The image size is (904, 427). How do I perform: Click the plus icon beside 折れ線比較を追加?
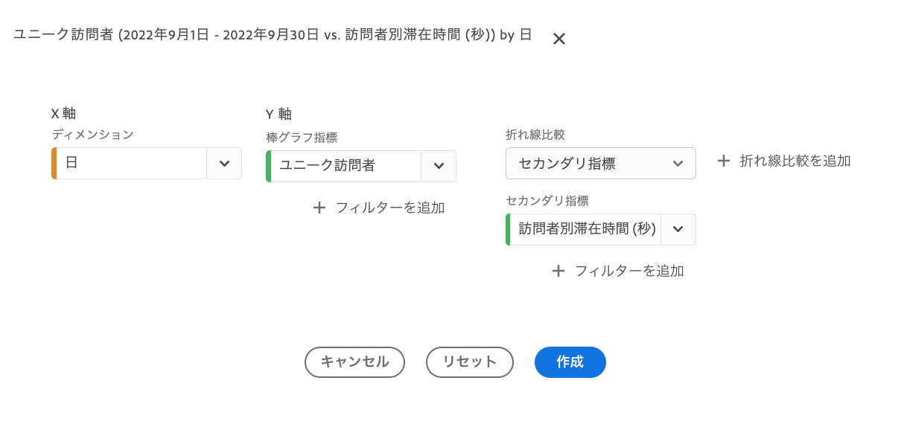point(724,161)
